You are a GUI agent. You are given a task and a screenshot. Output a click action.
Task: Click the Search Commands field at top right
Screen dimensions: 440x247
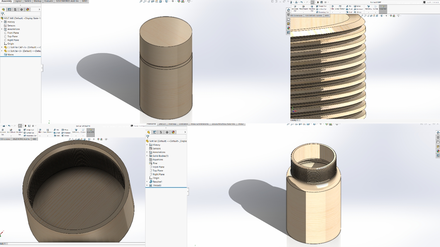[432, 2]
